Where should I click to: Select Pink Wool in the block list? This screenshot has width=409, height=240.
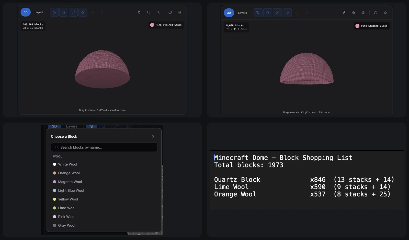104,217
